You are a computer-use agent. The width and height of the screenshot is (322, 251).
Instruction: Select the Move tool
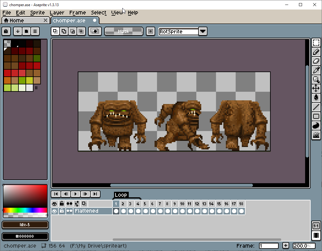click(316, 89)
